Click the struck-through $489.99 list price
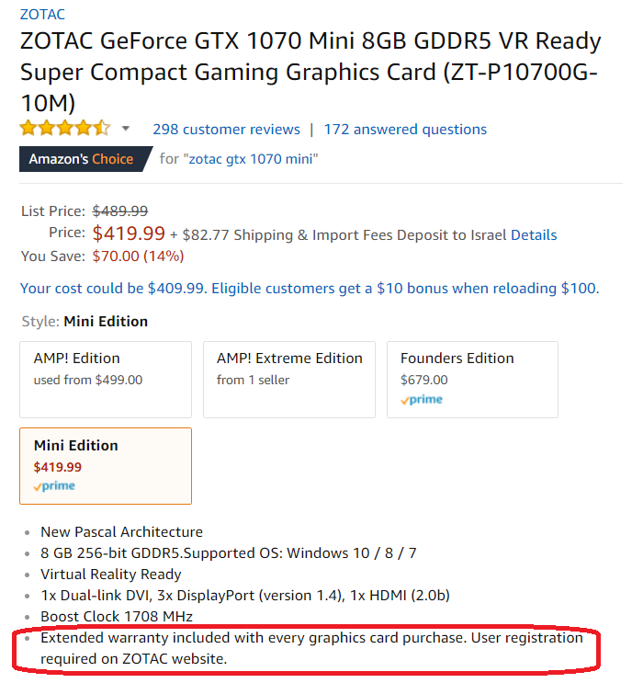Viewport: 632px width, 683px height. point(120,211)
